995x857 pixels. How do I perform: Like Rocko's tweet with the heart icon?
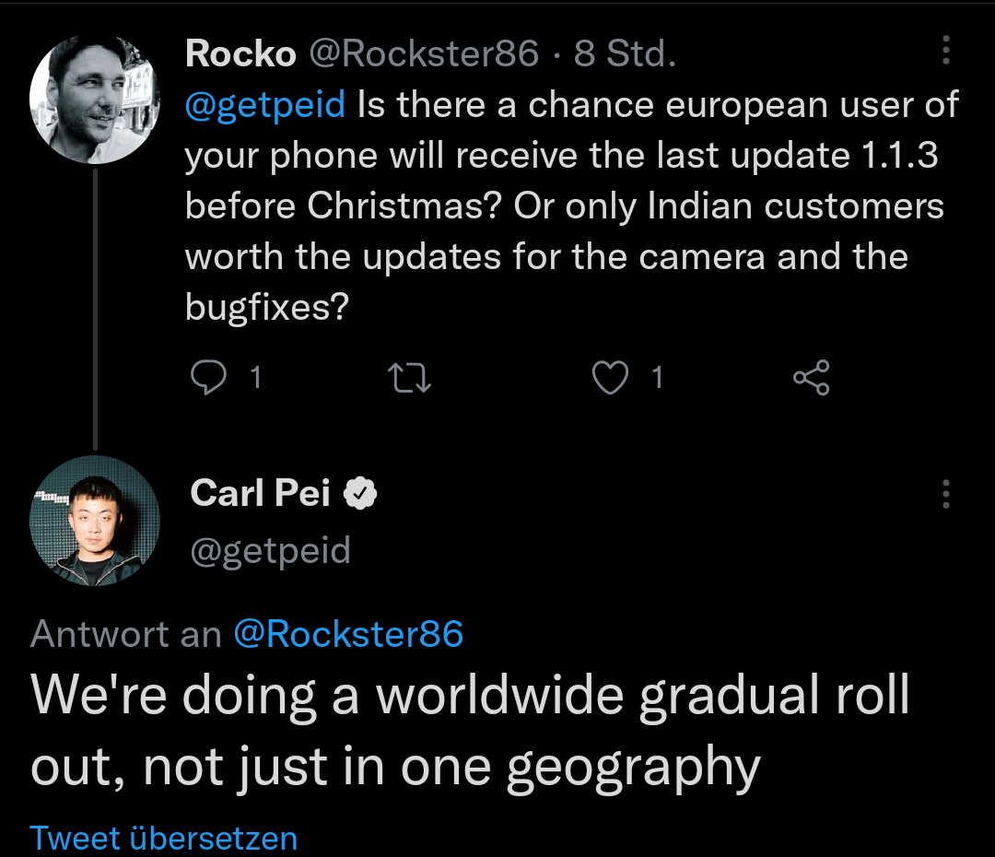click(610, 378)
